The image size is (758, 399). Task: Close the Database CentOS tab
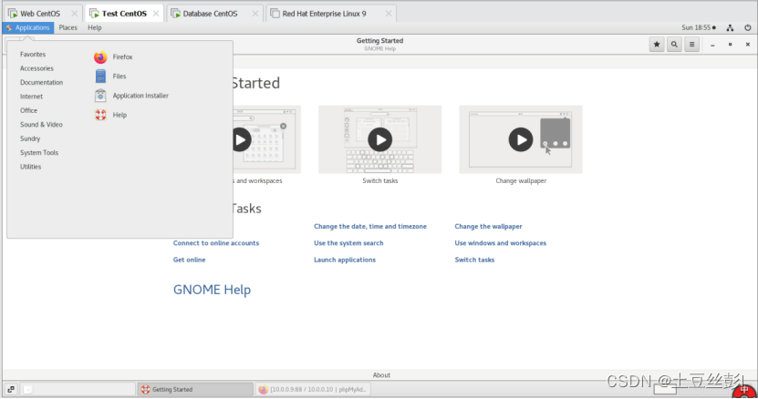[254, 14]
